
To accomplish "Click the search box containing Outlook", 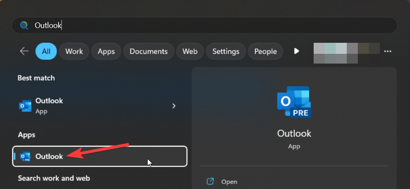I will (205, 25).
